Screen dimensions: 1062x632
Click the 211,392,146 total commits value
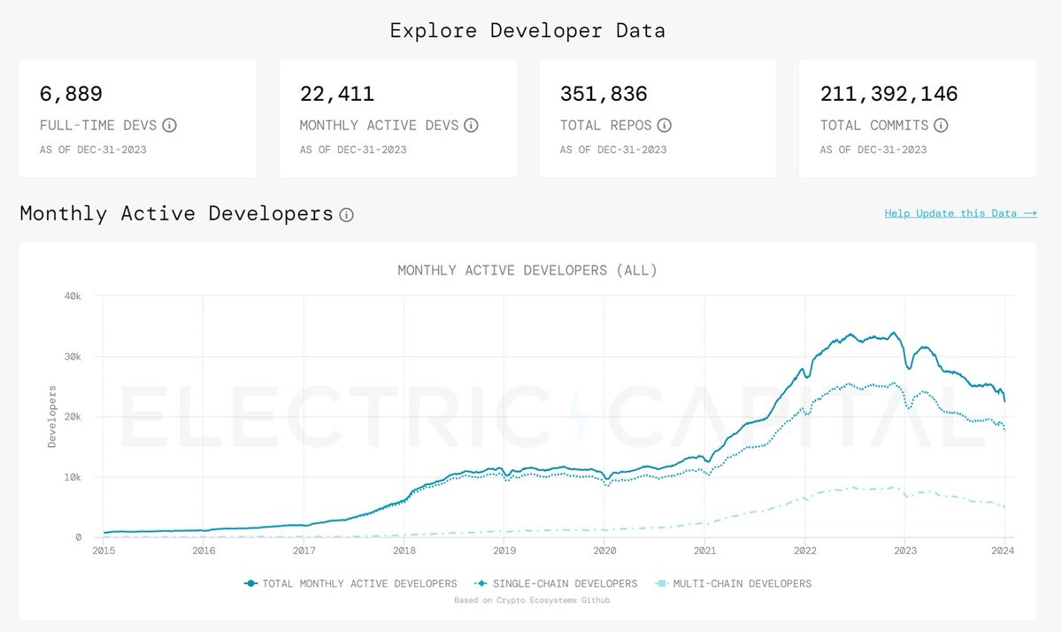[889, 94]
